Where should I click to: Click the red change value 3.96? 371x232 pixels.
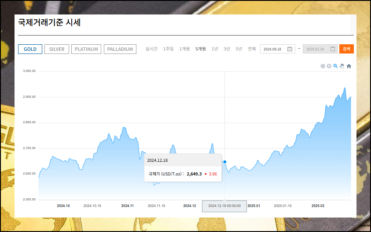click(x=213, y=174)
